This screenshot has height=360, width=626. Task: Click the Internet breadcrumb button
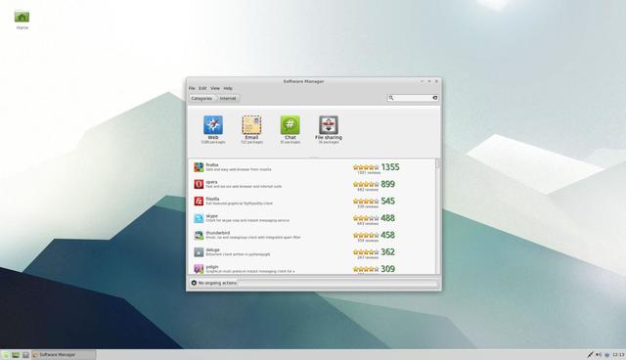coord(228,98)
